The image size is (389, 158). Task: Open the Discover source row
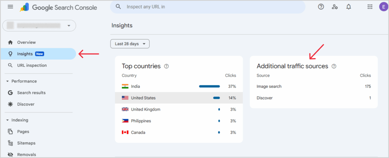click(x=313, y=98)
